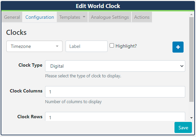Click the Clock Rows label
The height and width of the screenshot is (137, 196).
coord(30,117)
